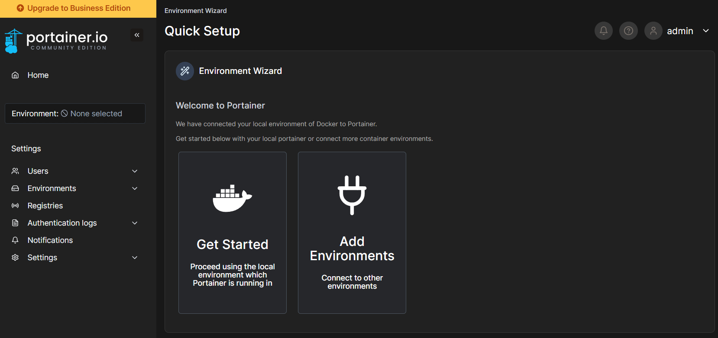This screenshot has height=338, width=718.
Task: Open Registries in sidebar
Action: (x=75, y=206)
